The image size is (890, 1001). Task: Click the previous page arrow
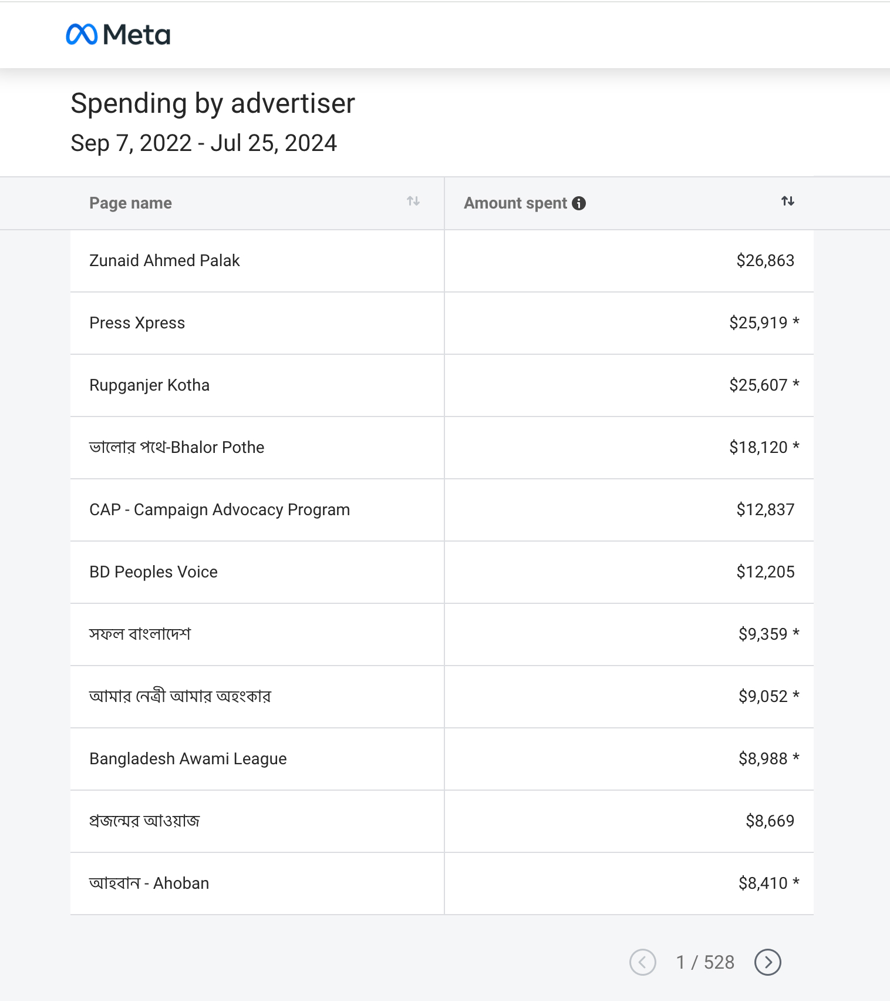[x=642, y=962]
